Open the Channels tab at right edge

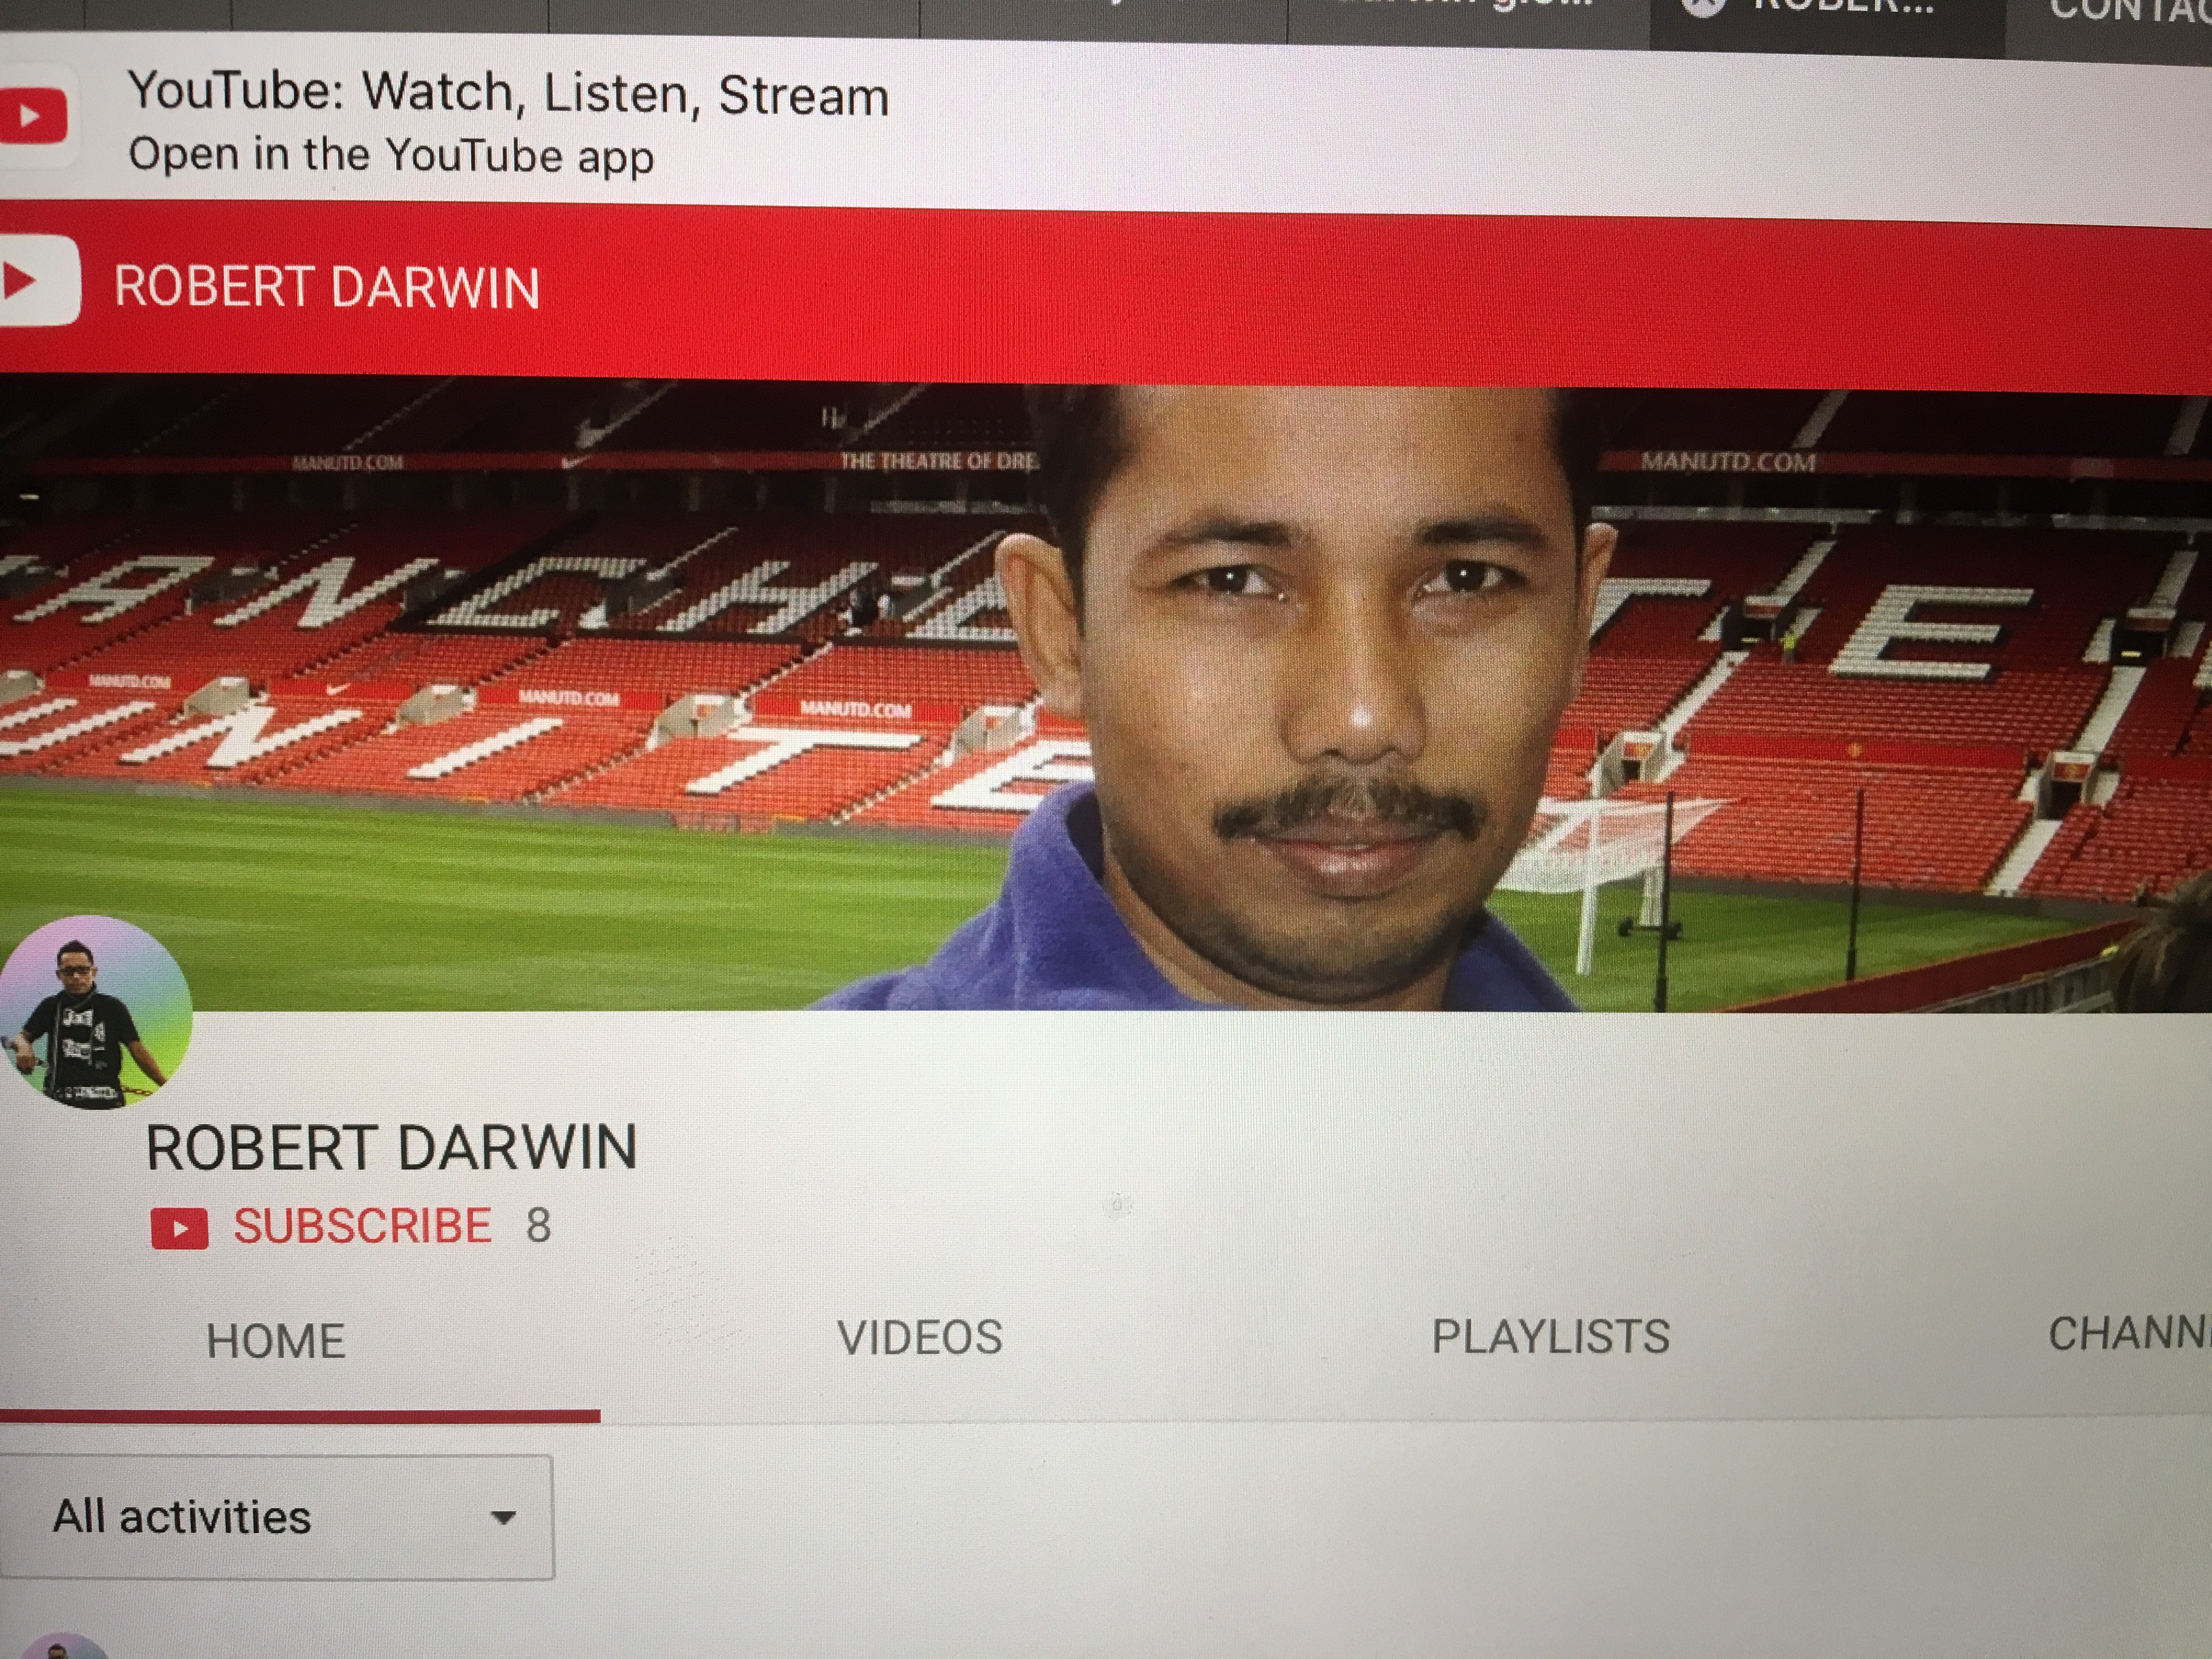click(x=2129, y=1333)
